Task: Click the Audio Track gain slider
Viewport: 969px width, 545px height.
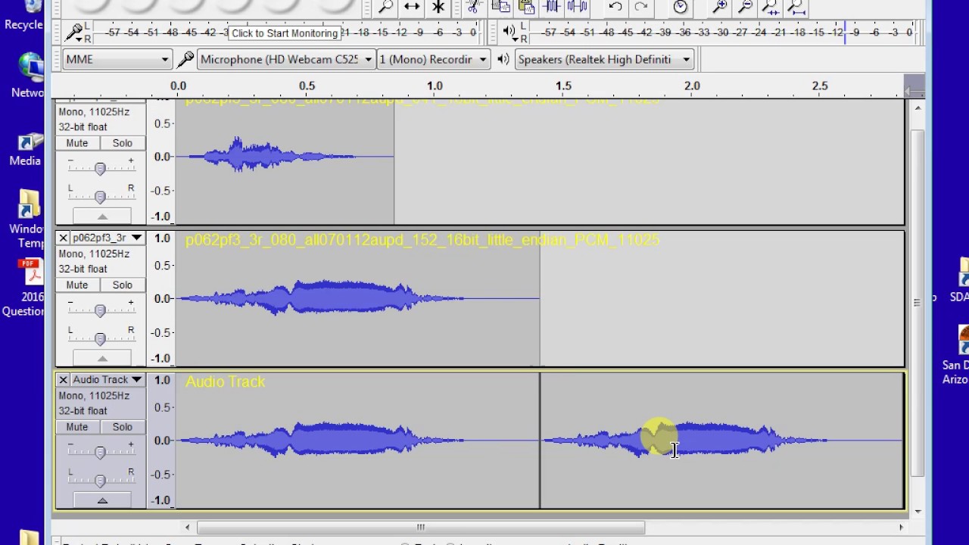Action: pos(100,453)
